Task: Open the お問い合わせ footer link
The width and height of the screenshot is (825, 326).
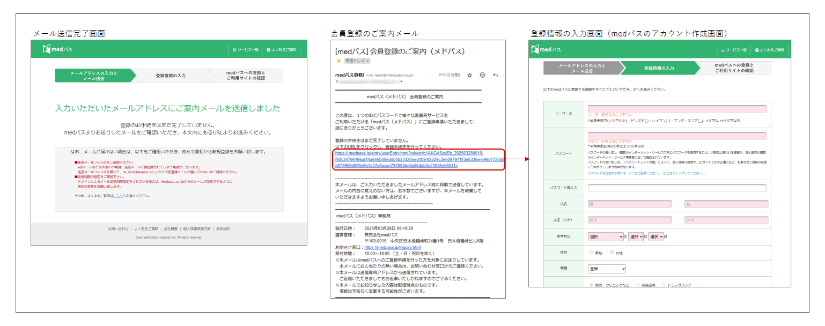Action: (119, 228)
